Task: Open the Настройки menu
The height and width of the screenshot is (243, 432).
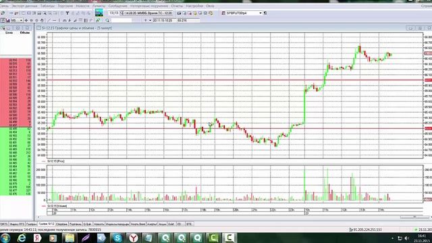Action: point(194,6)
